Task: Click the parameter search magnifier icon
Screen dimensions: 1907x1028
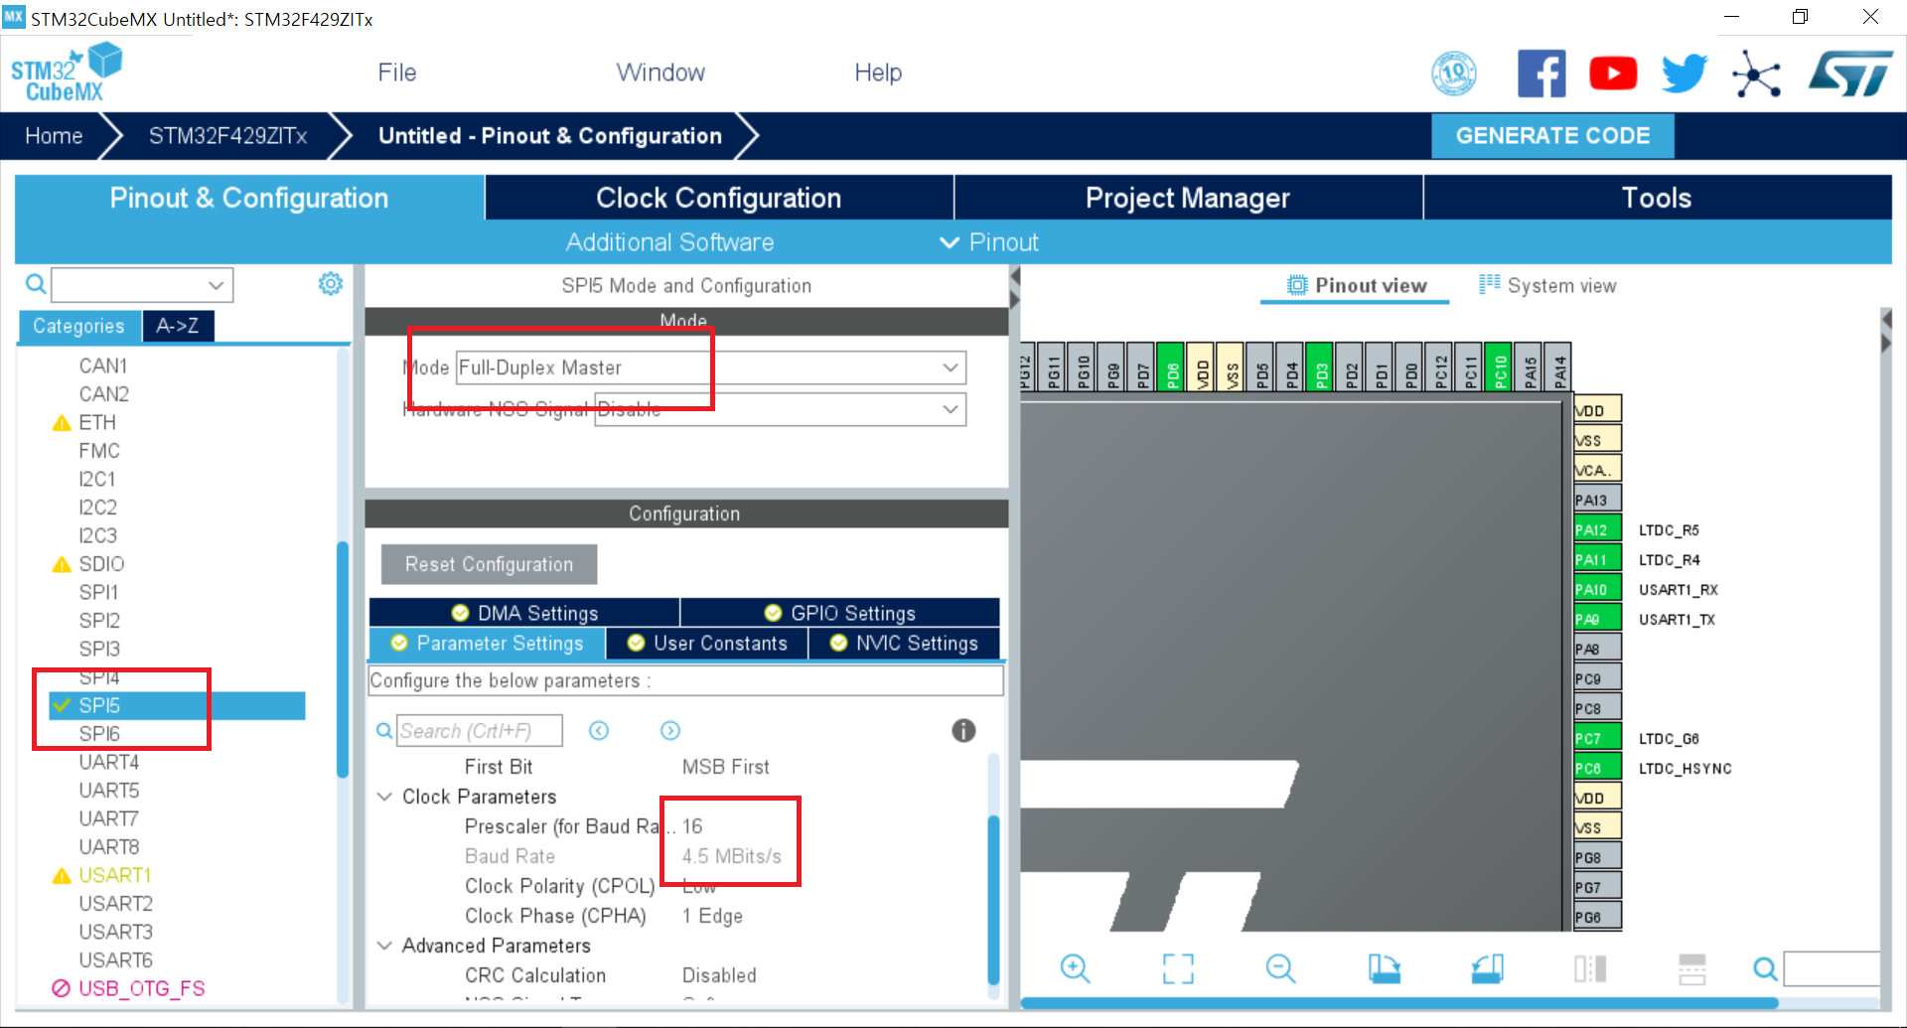Action: [x=383, y=731]
